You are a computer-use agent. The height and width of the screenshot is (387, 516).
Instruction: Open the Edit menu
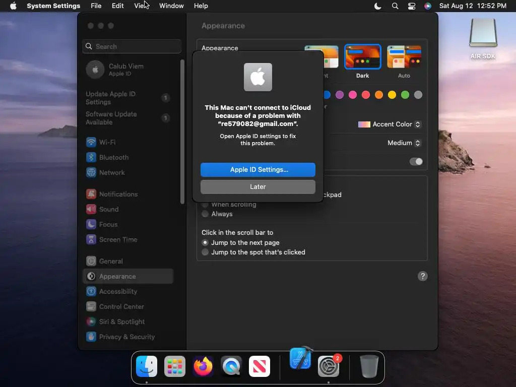[117, 6]
